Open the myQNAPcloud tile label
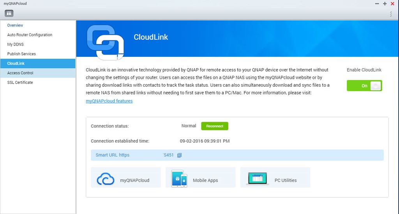 134,180
